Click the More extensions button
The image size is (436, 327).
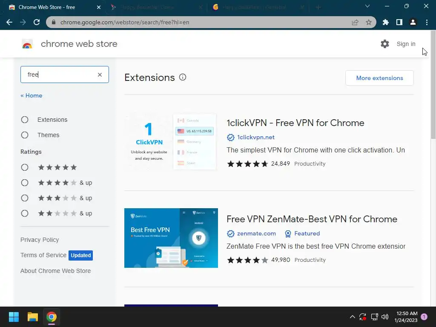(x=379, y=78)
